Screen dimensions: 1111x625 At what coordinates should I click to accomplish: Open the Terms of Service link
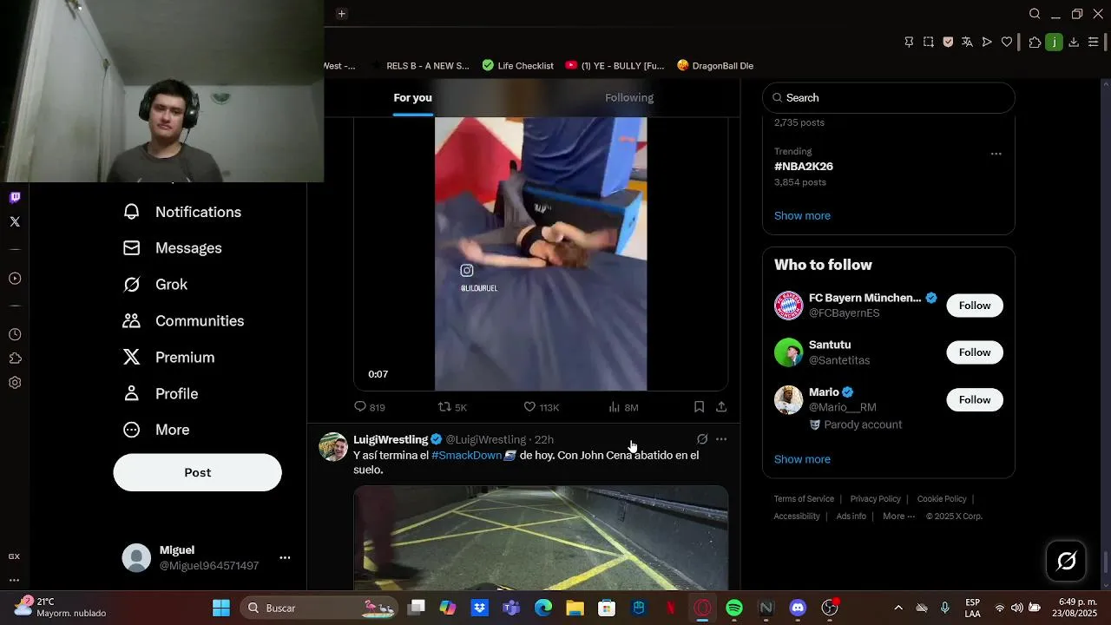coord(804,499)
